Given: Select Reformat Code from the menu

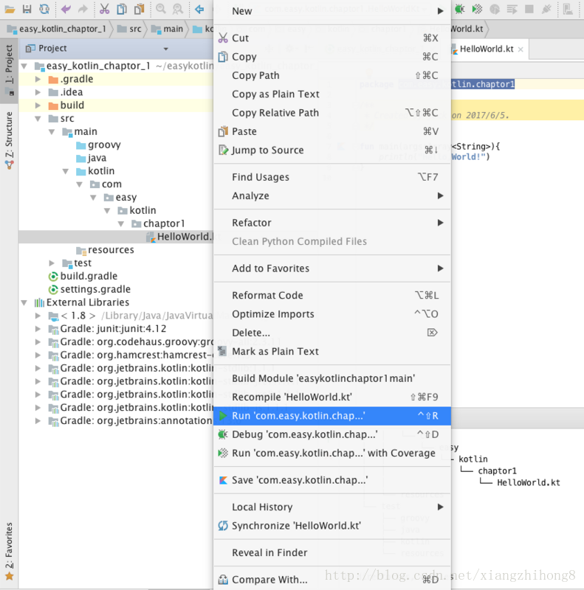Looking at the screenshot, I should click(x=332, y=296).
